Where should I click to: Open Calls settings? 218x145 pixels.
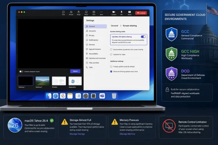pyautogui.click(x=96, y=67)
